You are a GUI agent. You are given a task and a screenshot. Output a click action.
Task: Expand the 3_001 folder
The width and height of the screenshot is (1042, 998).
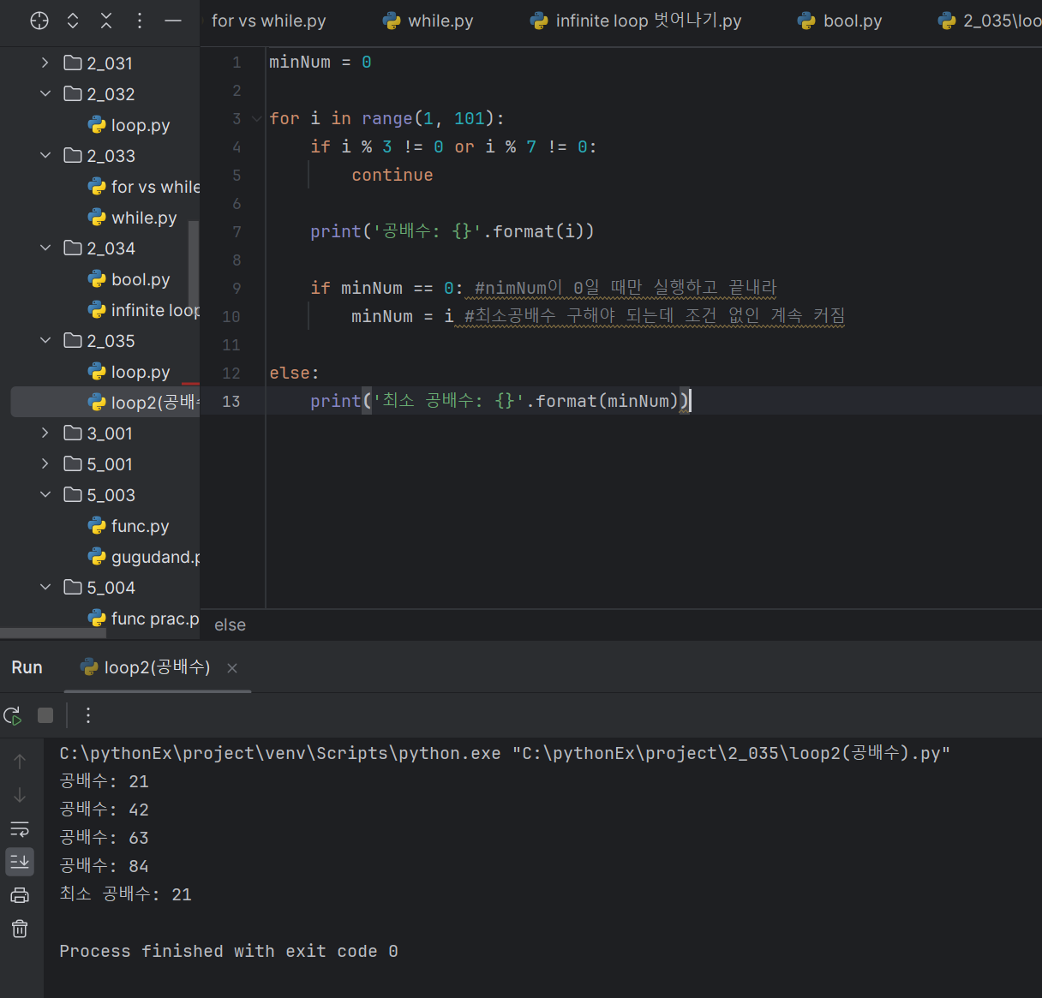pyautogui.click(x=45, y=433)
